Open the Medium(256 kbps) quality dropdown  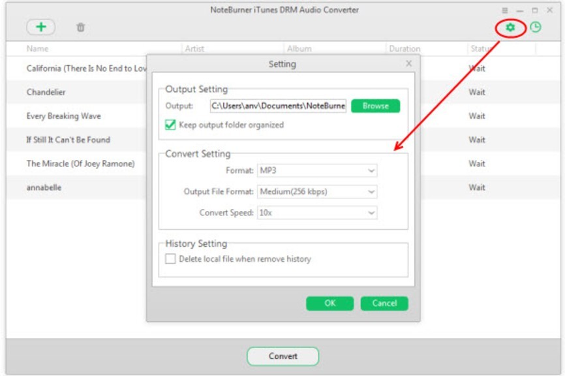pos(317,191)
